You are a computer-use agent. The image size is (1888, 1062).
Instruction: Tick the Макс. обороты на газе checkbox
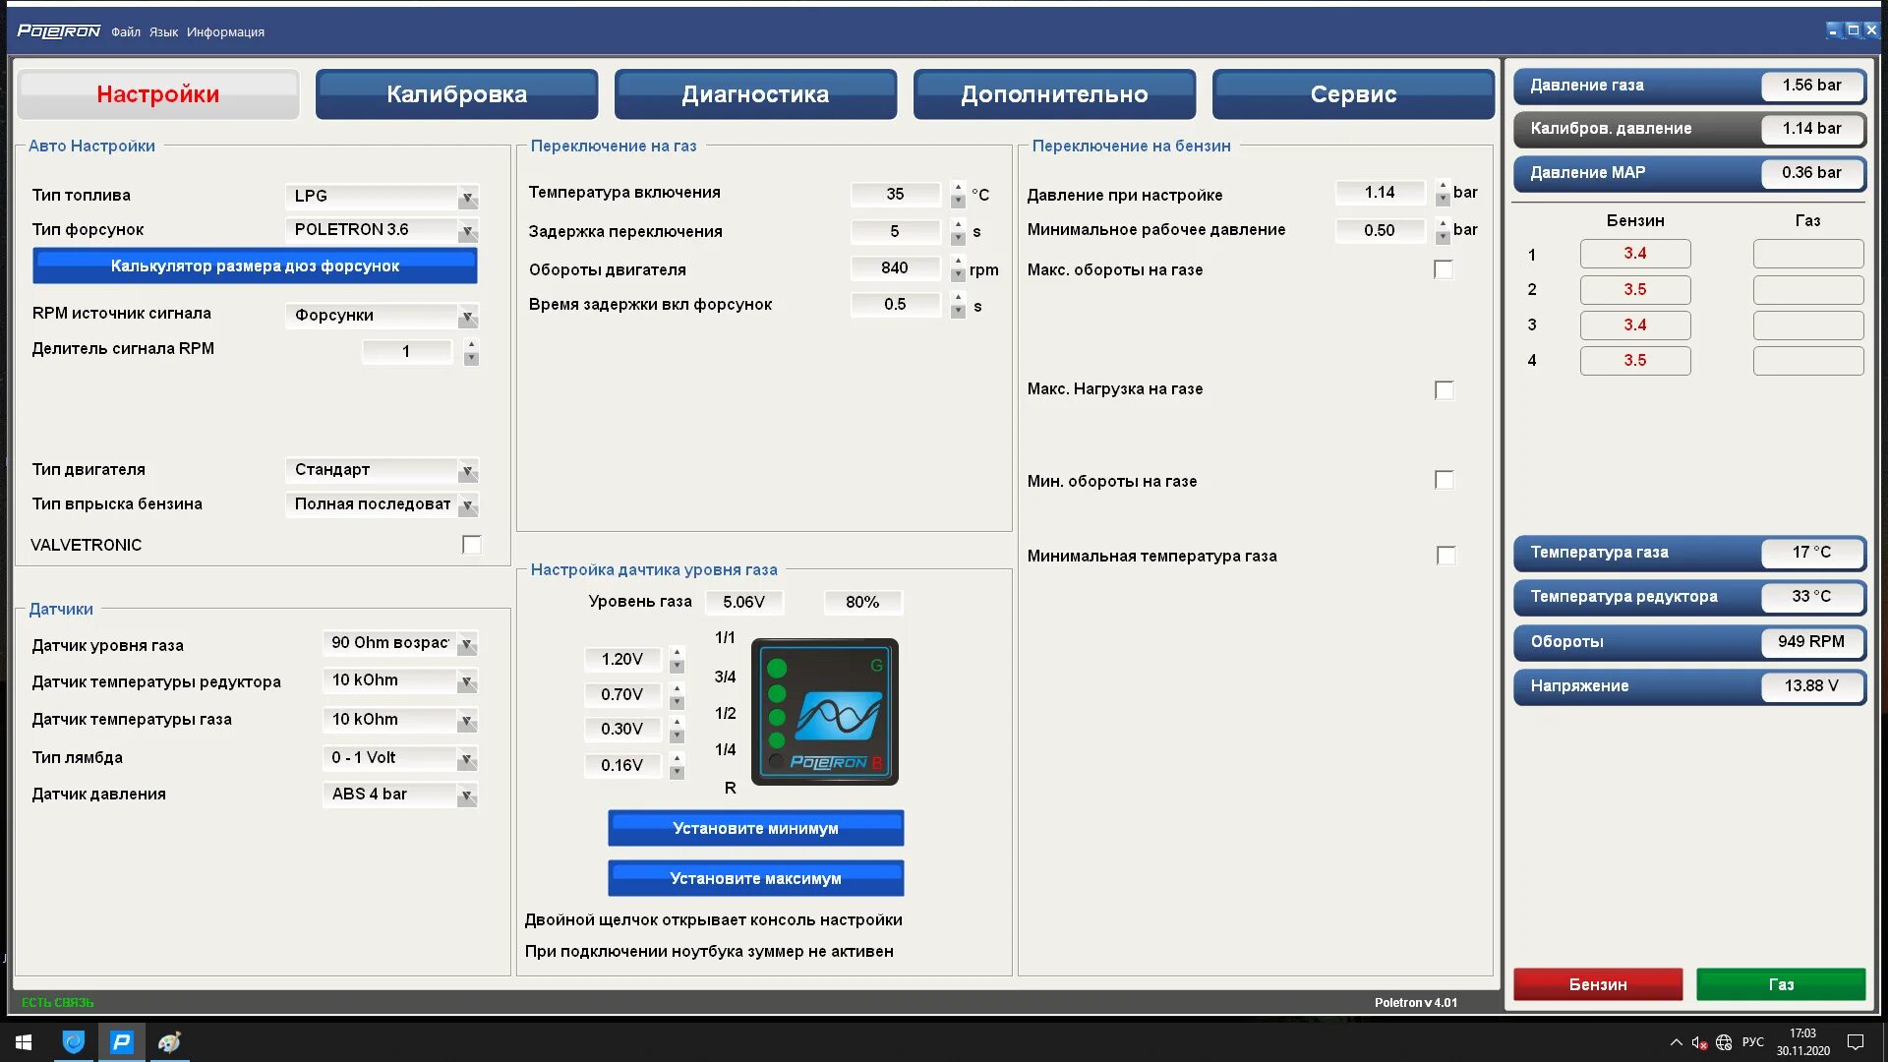pos(1444,269)
